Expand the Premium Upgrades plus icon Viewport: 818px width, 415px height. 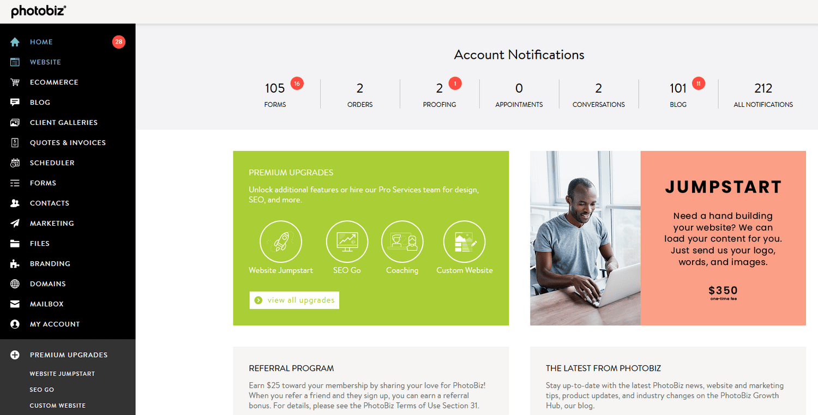pyautogui.click(x=15, y=355)
